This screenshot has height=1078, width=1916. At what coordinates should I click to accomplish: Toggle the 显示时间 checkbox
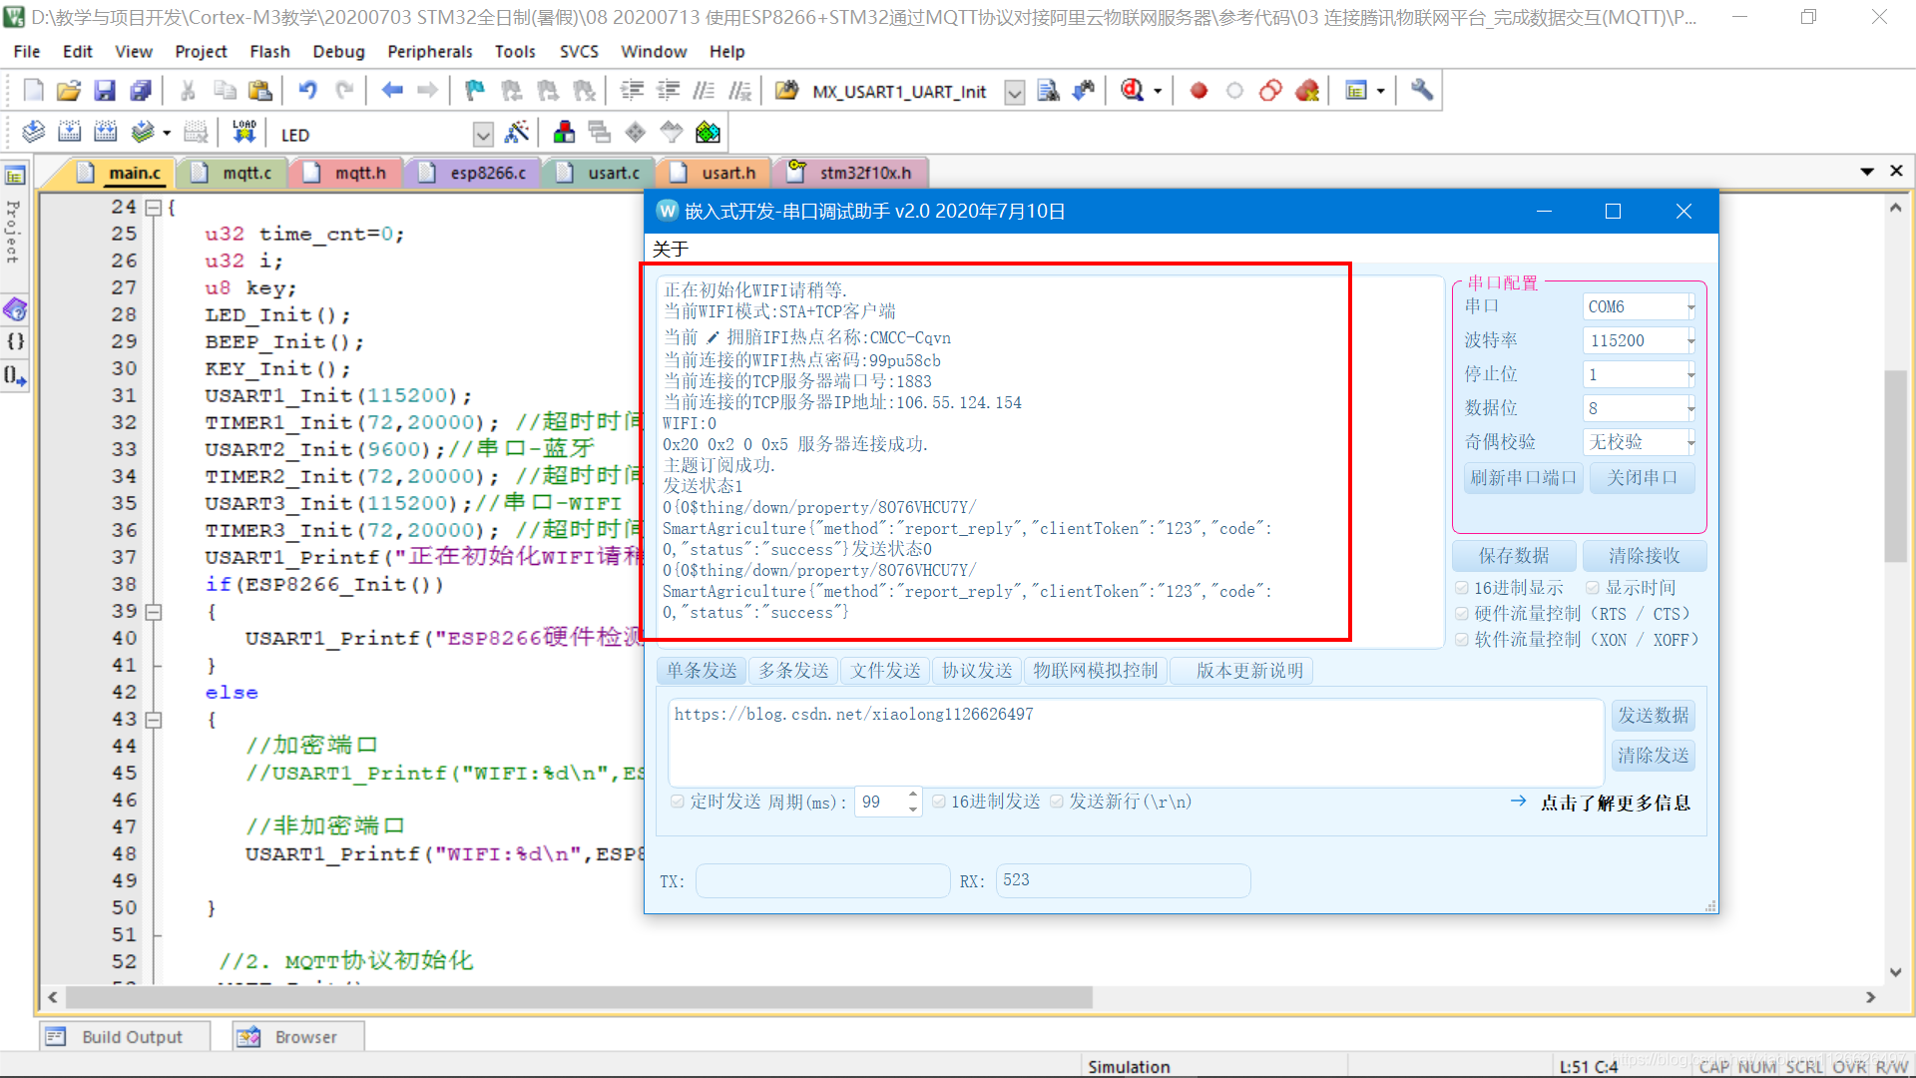coord(1593,588)
